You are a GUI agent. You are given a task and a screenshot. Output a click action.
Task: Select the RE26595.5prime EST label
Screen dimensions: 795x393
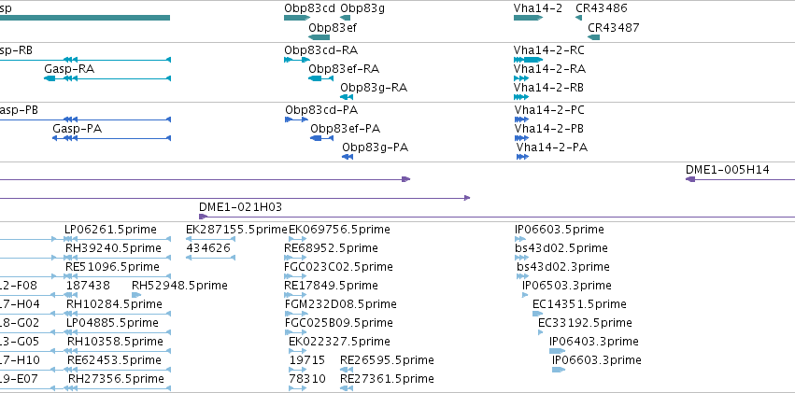click(387, 360)
